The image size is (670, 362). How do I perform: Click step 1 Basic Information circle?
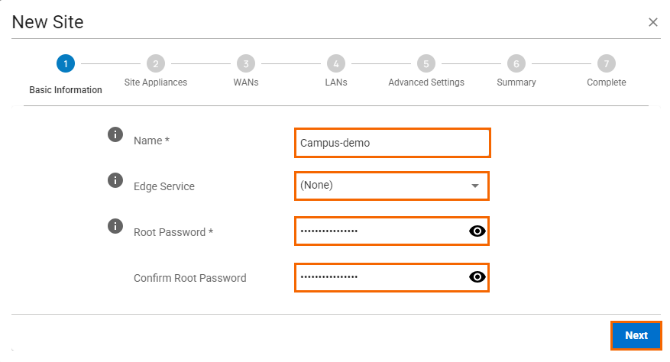coord(66,63)
